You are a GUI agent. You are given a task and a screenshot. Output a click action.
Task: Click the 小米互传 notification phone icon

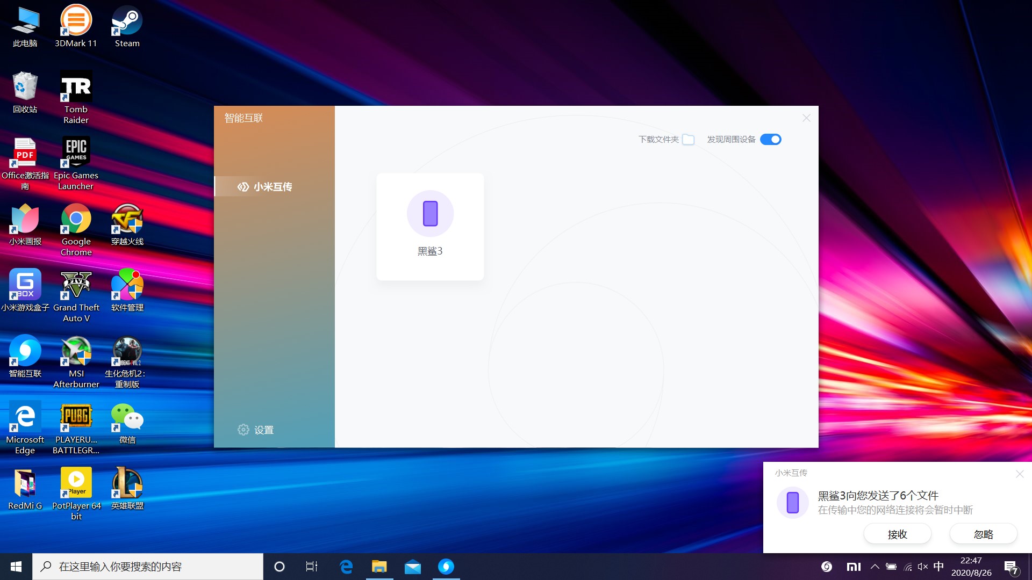click(x=792, y=502)
